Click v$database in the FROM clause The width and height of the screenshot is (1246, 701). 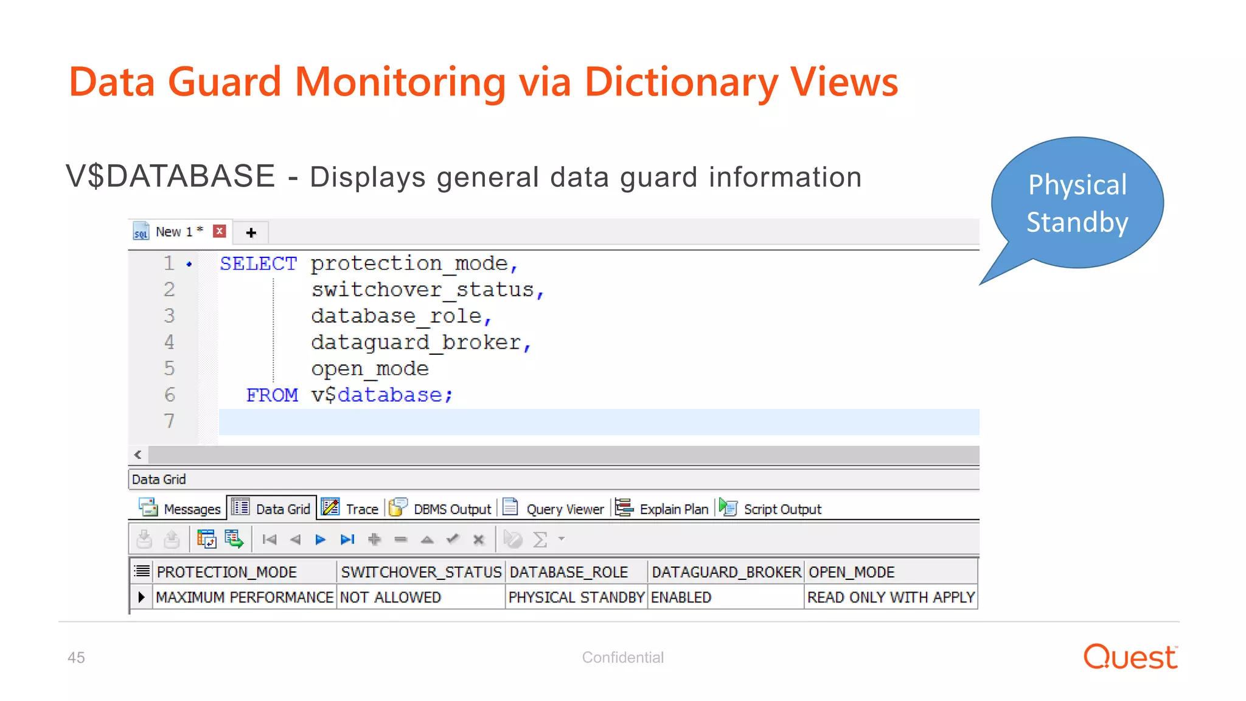(377, 395)
